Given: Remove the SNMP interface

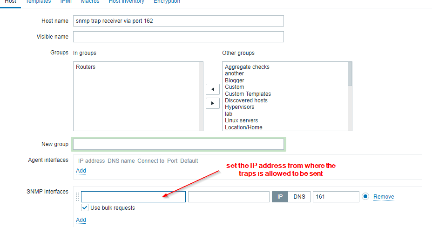Looking at the screenshot, I should (x=384, y=197).
